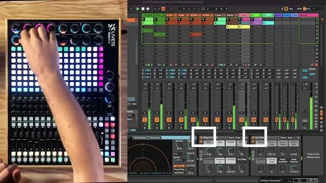This screenshot has height=183, width=326.
Task: Adjust track 8 volume fader
Action: (x=234, y=106)
